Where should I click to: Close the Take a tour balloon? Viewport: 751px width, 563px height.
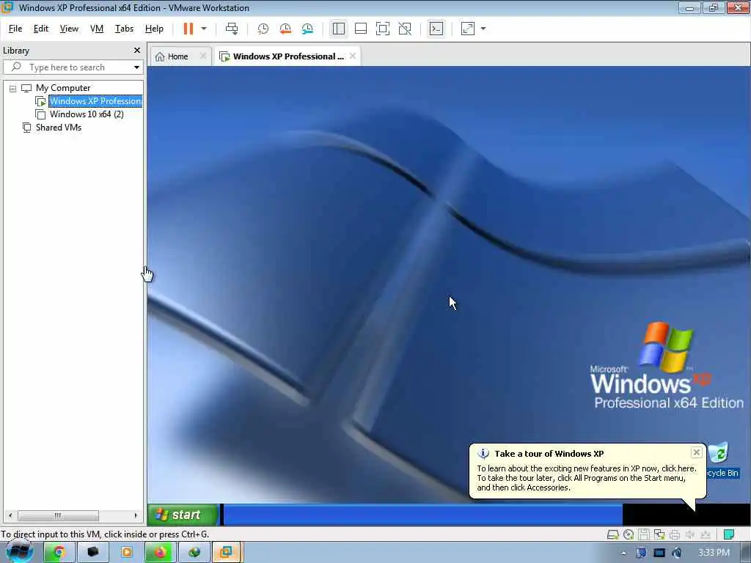(x=697, y=452)
